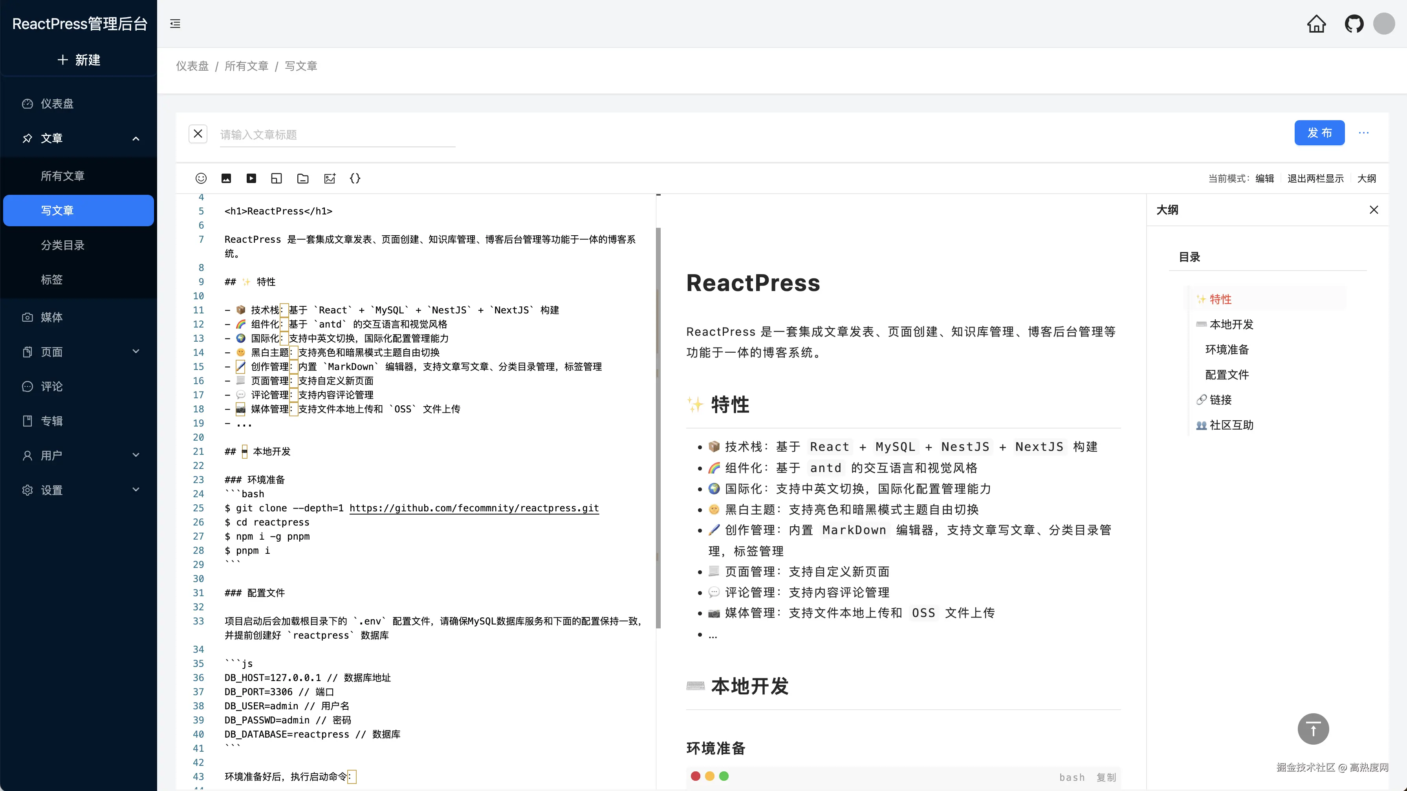This screenshot has height=791, width=1407.
Task: Click the 发布 publish button
Action: (x=1320, y=133)
